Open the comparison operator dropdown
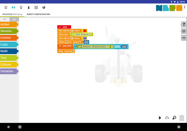The width and height of the screenshot is (187, 131). (117, 47)
